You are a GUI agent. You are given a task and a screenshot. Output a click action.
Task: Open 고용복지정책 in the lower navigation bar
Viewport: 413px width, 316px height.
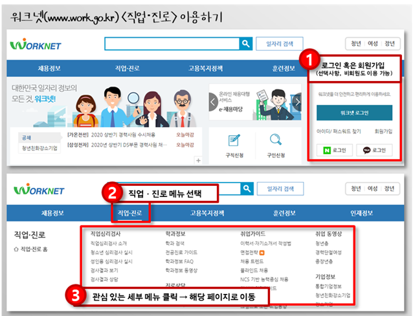pyautogui.click(x=207, y=213)
